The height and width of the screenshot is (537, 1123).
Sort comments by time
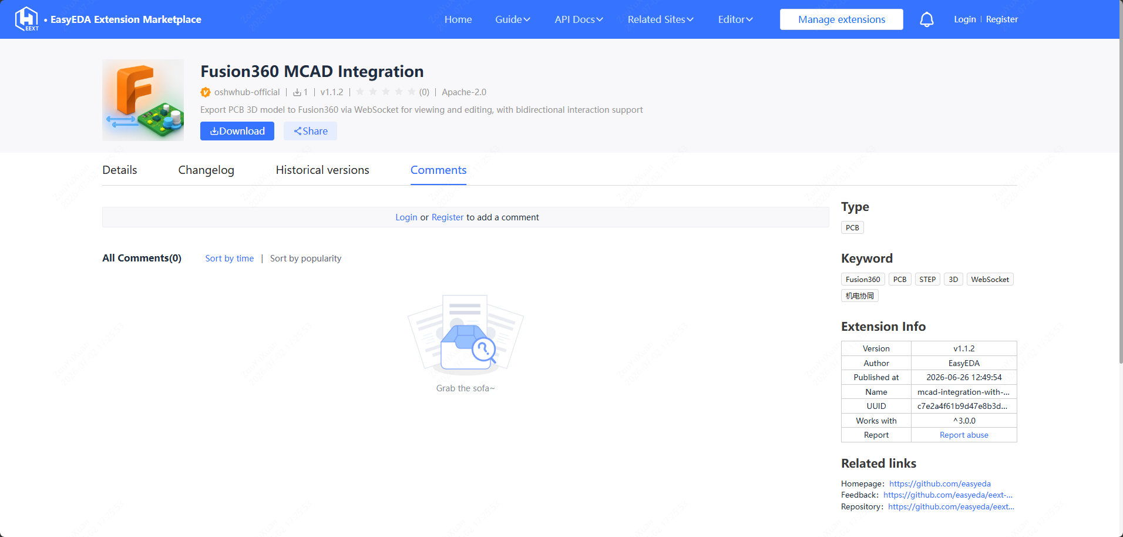pyautogui.click(x=230, y=259)
